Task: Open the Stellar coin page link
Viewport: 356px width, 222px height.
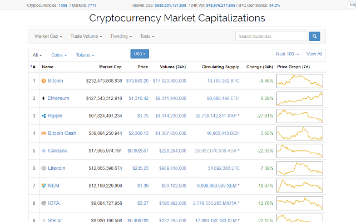Action: pyautogui.click(x=55, y=220)
